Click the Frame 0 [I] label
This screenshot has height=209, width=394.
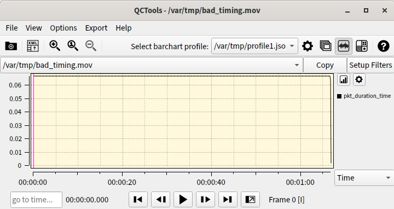point(286,200)
